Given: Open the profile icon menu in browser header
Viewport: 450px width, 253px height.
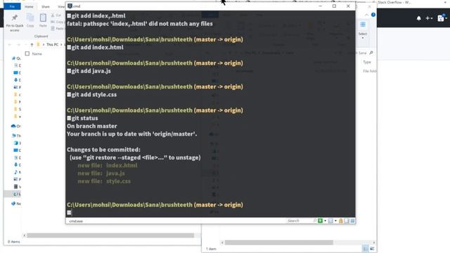Looking at the screenshot, I should [442, 18].
